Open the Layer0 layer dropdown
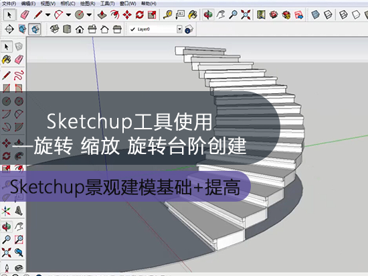 [x=179, y=29]
